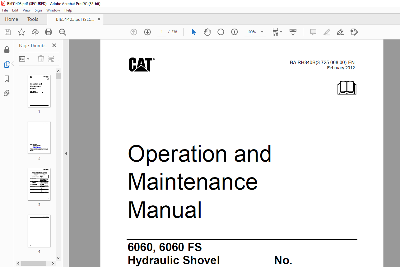Viewport: 400px width, 267px height.
Task: Switch to the Tools tab
Action: [x=33, y=19]
